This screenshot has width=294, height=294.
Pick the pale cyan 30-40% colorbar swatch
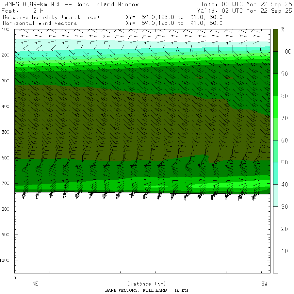(275, 196)
